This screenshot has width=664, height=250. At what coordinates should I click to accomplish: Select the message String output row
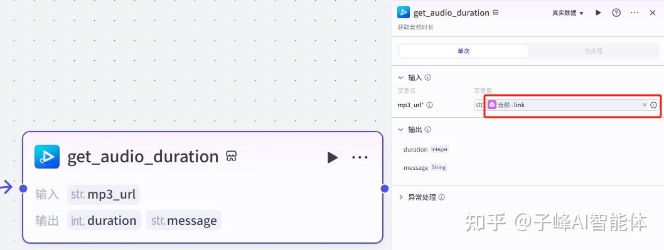(x=425, y=167)
